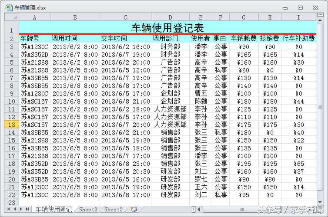Click the 调用时间 header cell
The height and width of the screenshot is (217, 328).
click(x=75, y=38)
